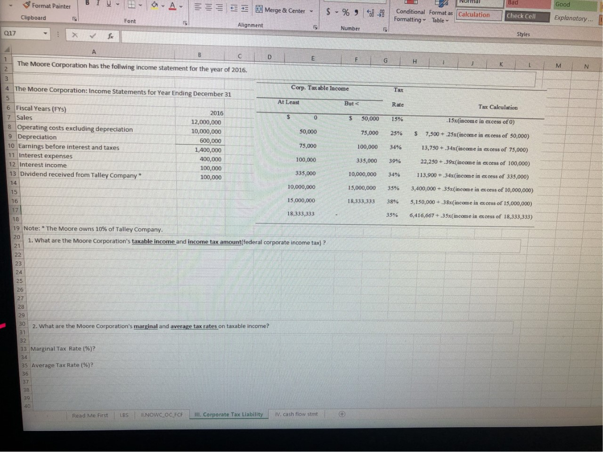Open the Merge & Center dropdown arrow

tap(311, 11)
